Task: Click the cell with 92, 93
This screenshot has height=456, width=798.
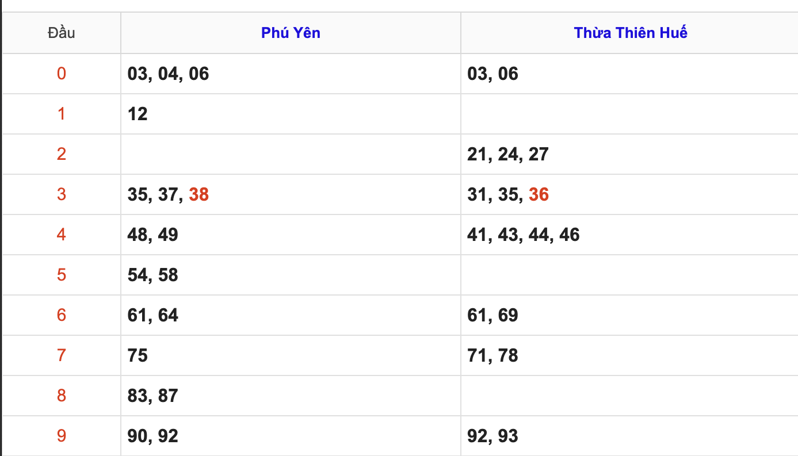Action: point(492,436)
